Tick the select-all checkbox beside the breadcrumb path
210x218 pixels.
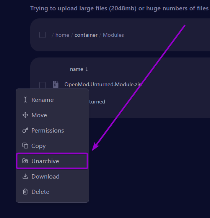42,35
